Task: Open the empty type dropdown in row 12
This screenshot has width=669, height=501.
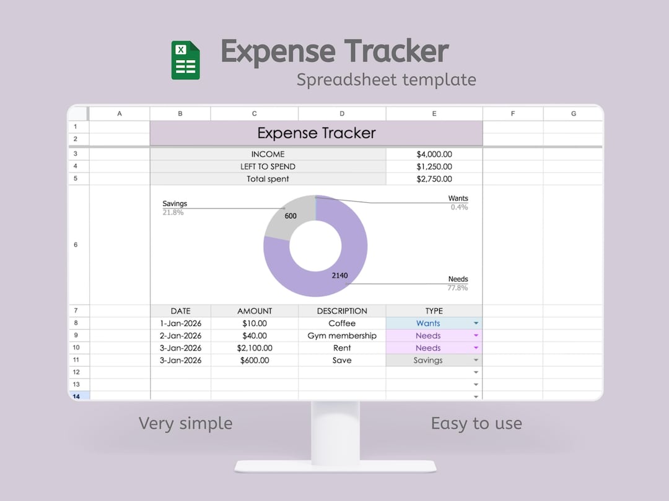Action: pyautogui.click(x=476, y=372)
